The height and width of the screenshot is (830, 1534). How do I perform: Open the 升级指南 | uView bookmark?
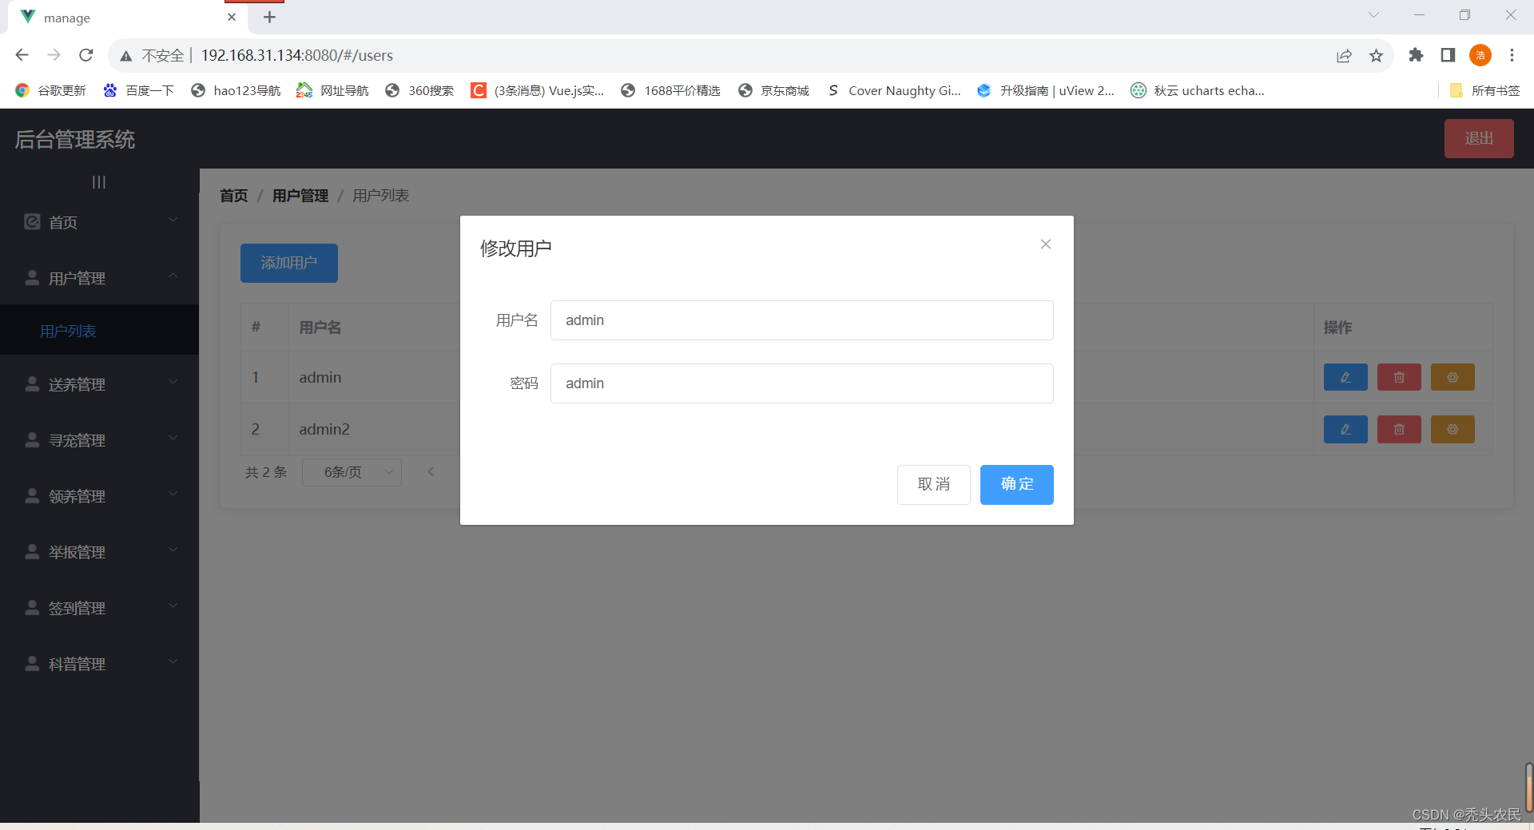(x=1045, y=90)
